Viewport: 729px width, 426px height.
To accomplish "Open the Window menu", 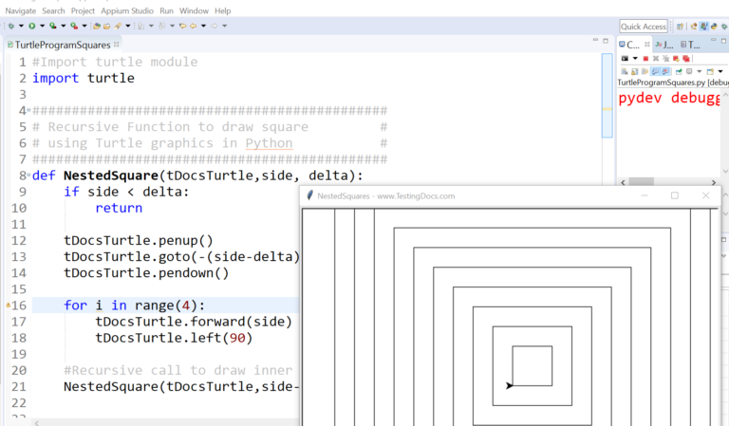I will click(194, 10).
